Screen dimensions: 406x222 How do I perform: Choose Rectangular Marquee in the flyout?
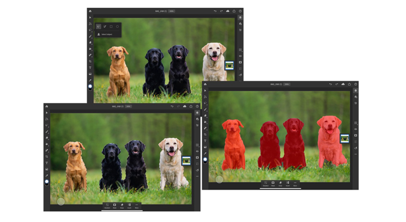tap(111, 26)
